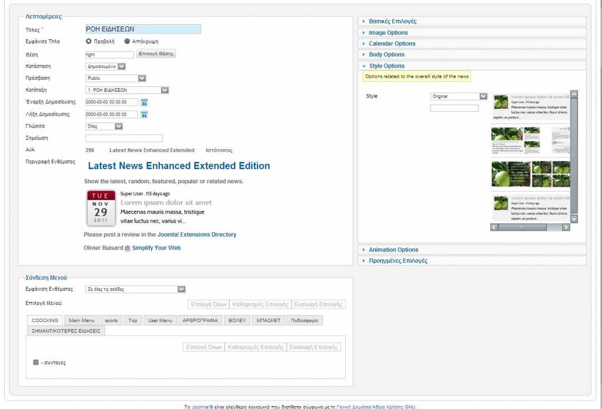Click the style preview scroll-left arrow
This screenshot has height=409, width=602.
(494, 227)
